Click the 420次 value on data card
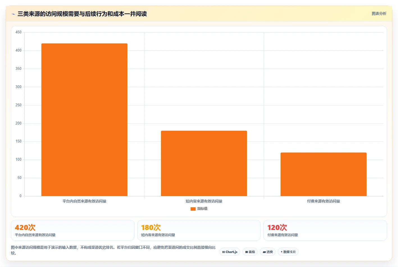The width and height of the screenshot is (398, 267). tap(25, 227)
